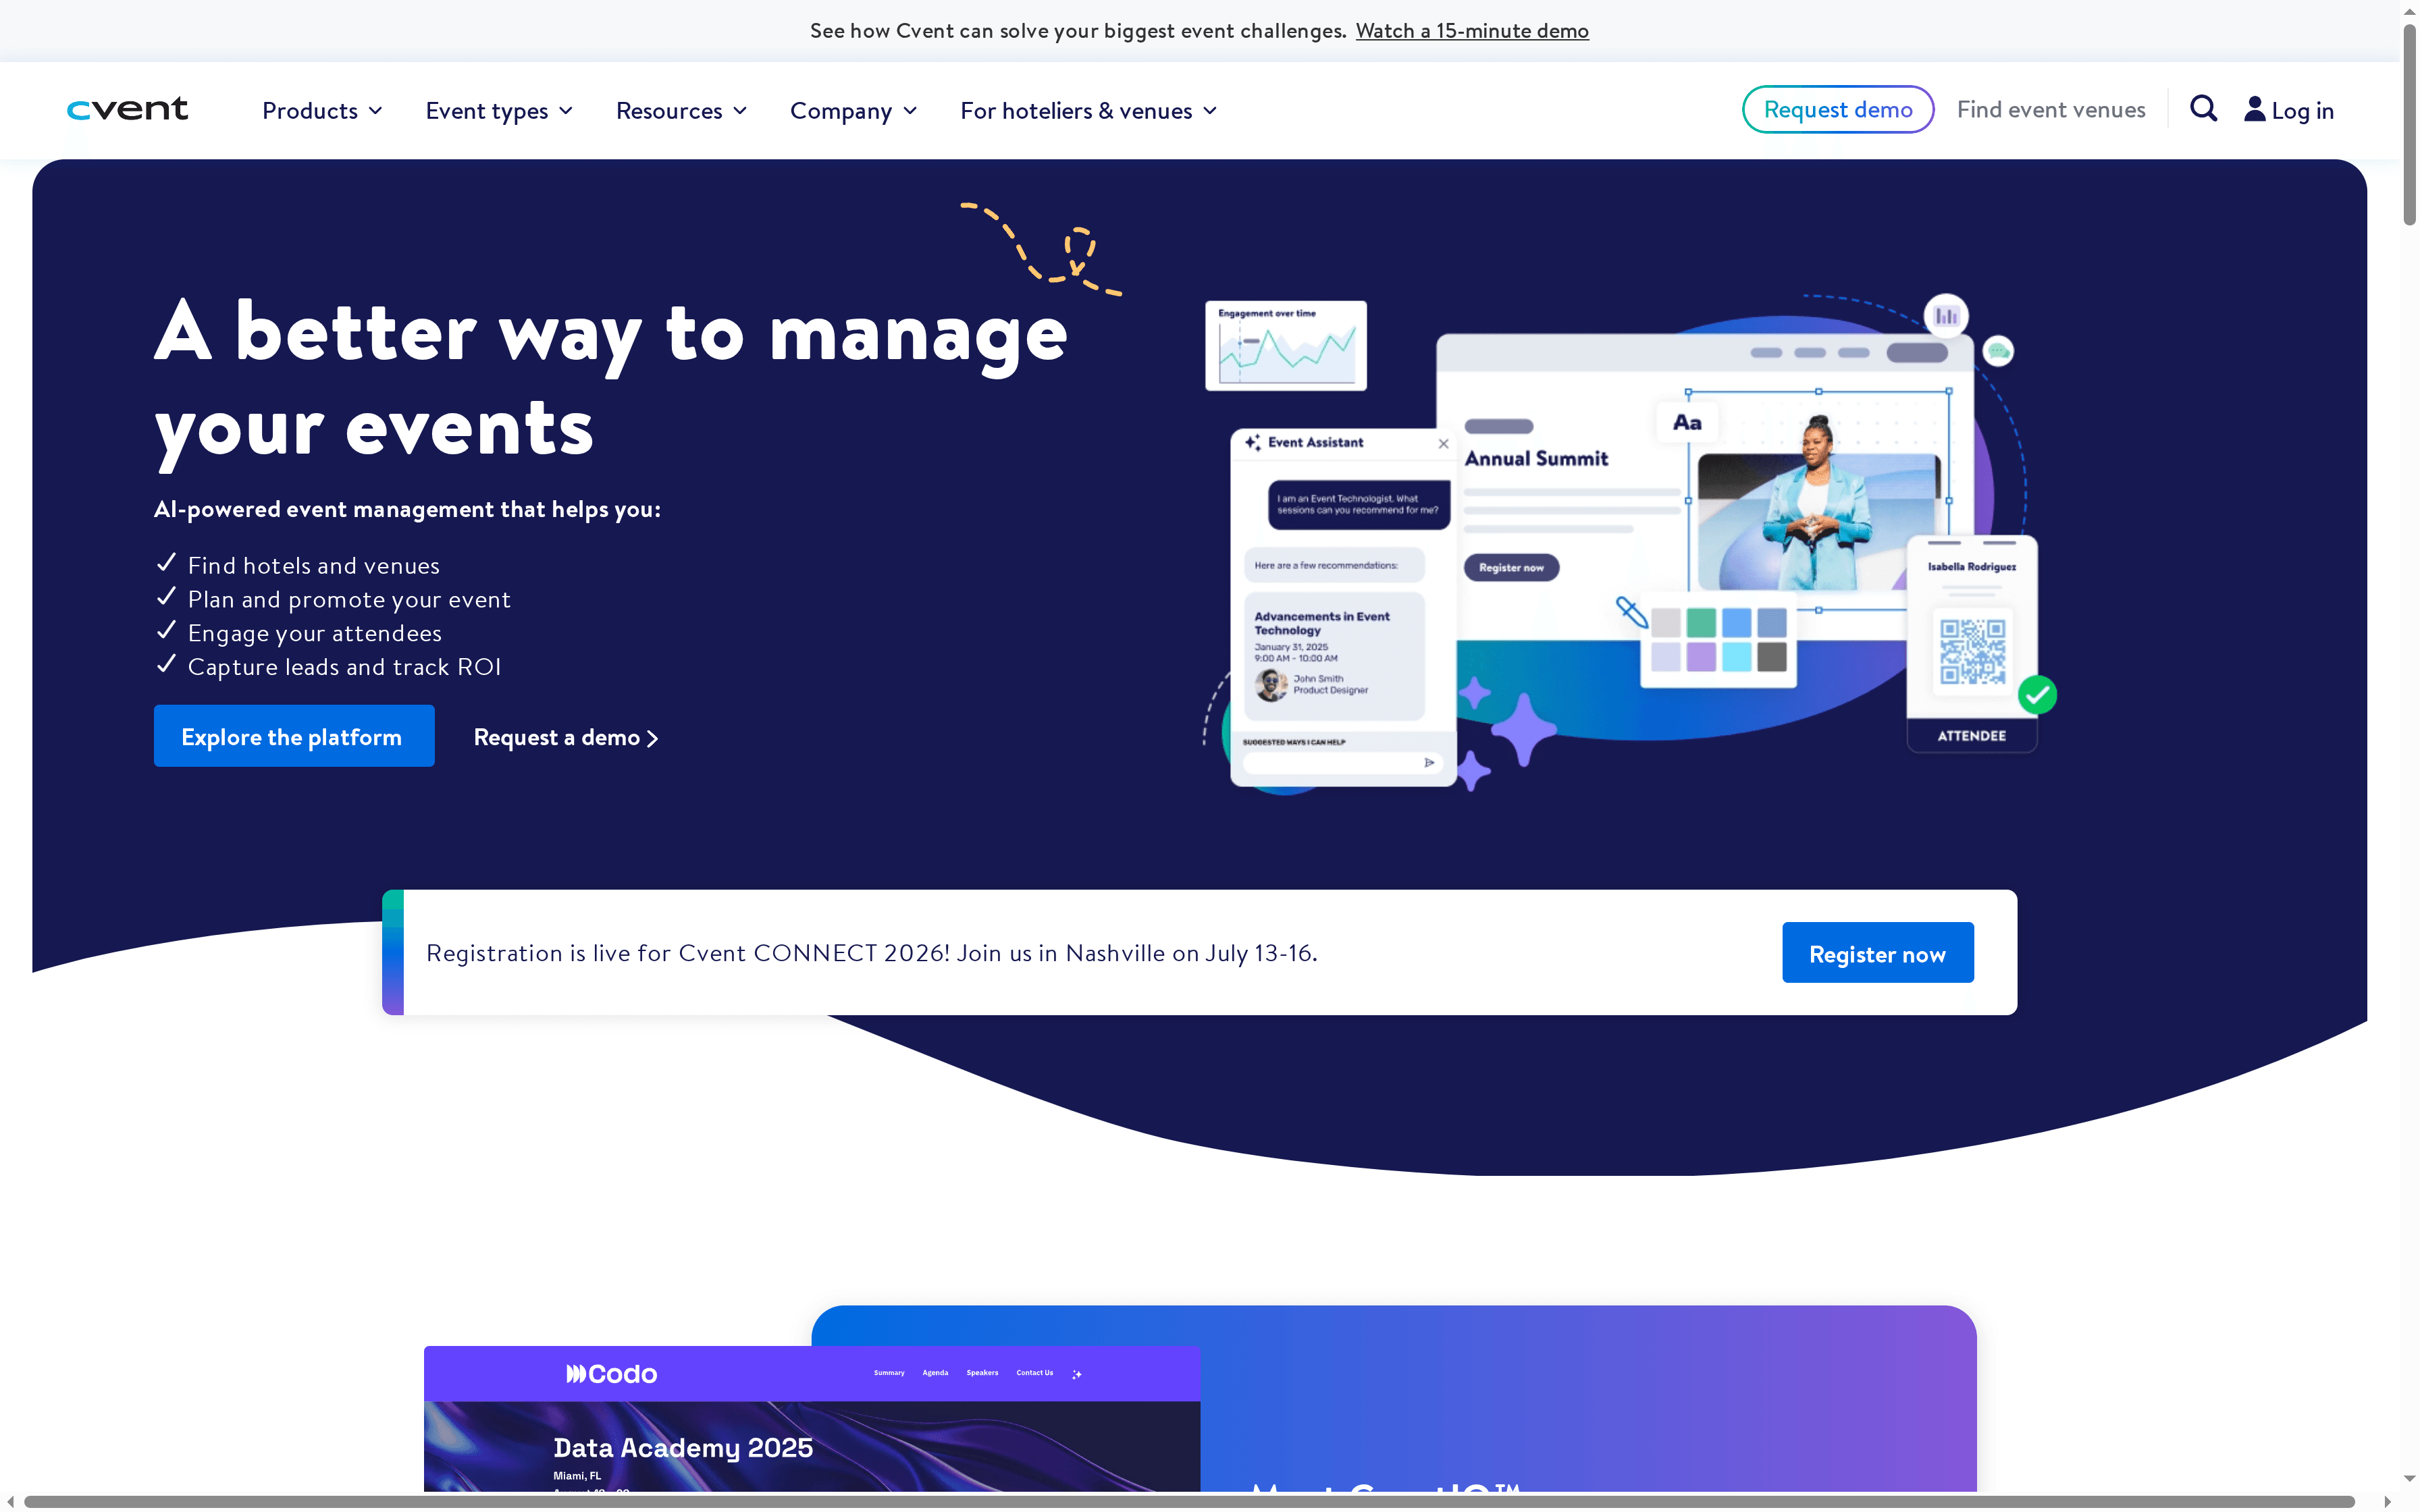
Task: Click Find event venues in the header
Action: tap(2049, 109)
